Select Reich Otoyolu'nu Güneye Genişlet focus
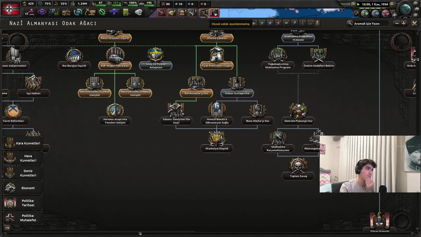This screenshot has height=237, width=421. click(94, 87)
